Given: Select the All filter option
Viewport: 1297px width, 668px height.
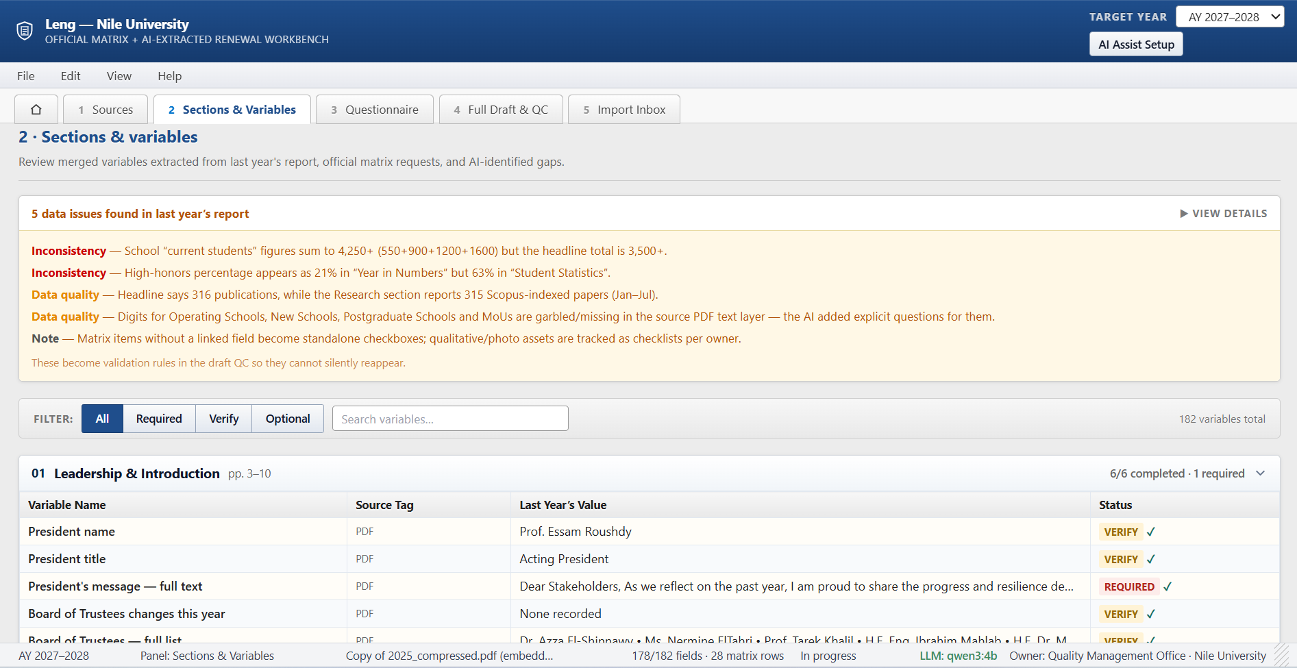Looking at the screenshot, I should [x=102, y=419].
